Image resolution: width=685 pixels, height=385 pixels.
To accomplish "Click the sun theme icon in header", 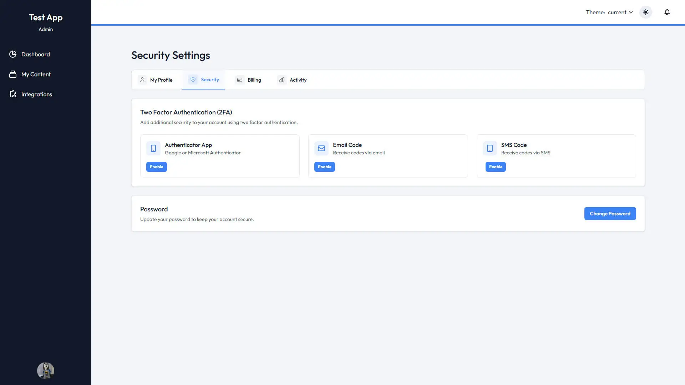I will [645, 12].
